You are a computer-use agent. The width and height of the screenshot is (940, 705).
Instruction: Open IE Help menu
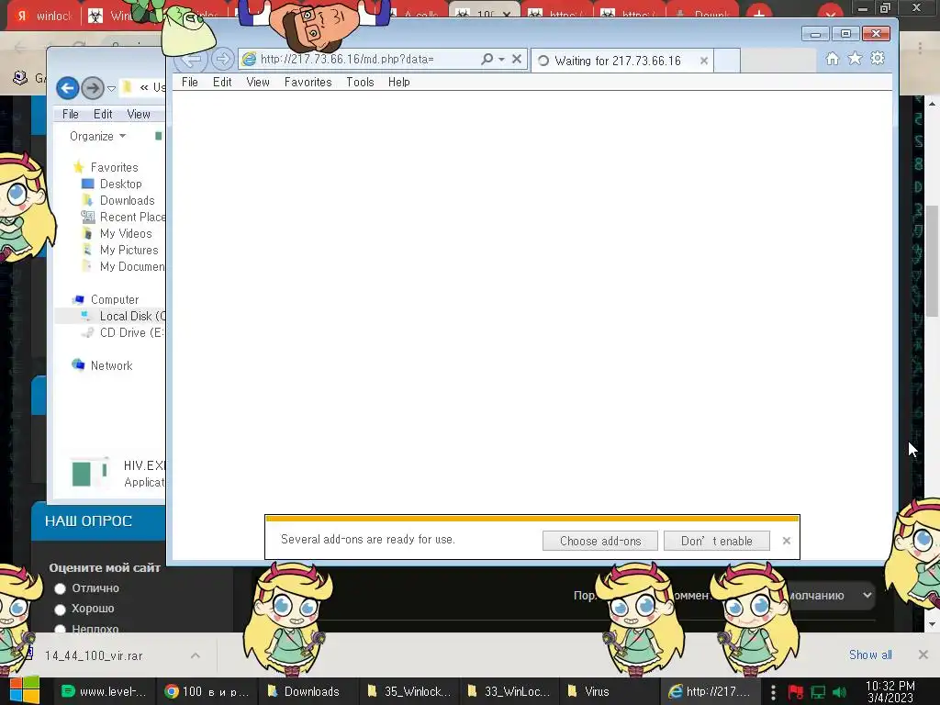click(x=398, y=82)
